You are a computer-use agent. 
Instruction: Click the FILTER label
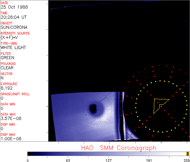click(x=6, y=53)
